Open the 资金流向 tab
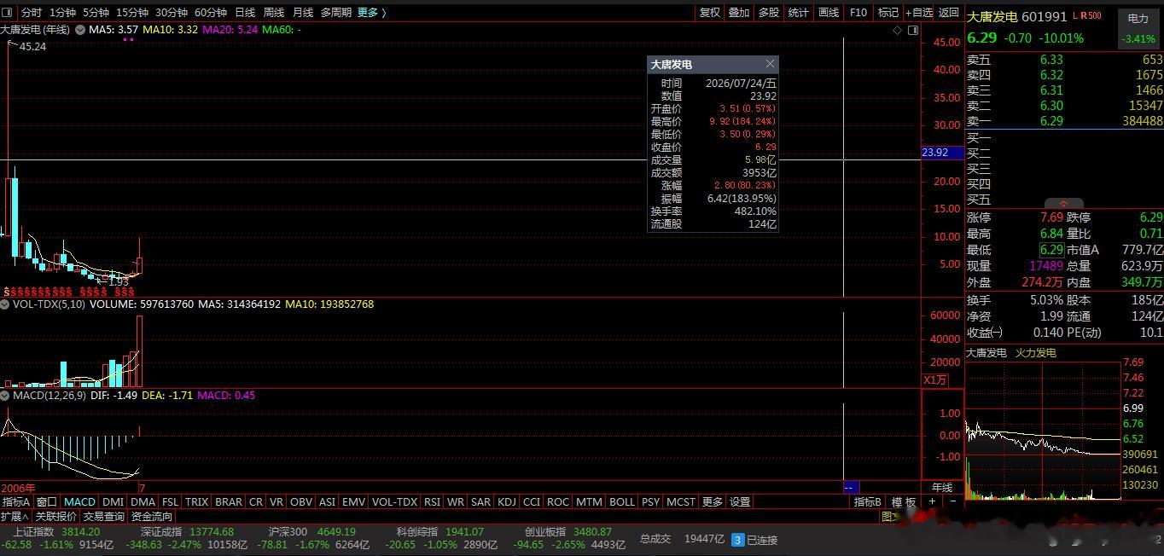1164x556 pixels. tap(152, 517)
